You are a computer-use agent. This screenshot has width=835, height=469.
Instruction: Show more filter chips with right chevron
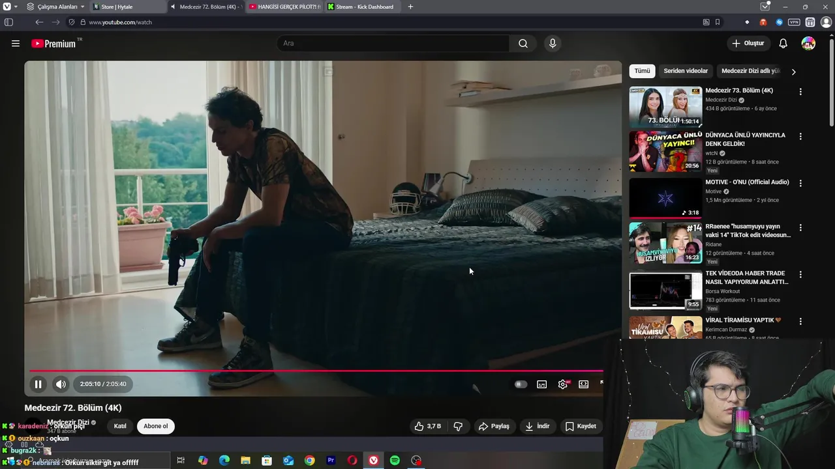tap(793, 72)
